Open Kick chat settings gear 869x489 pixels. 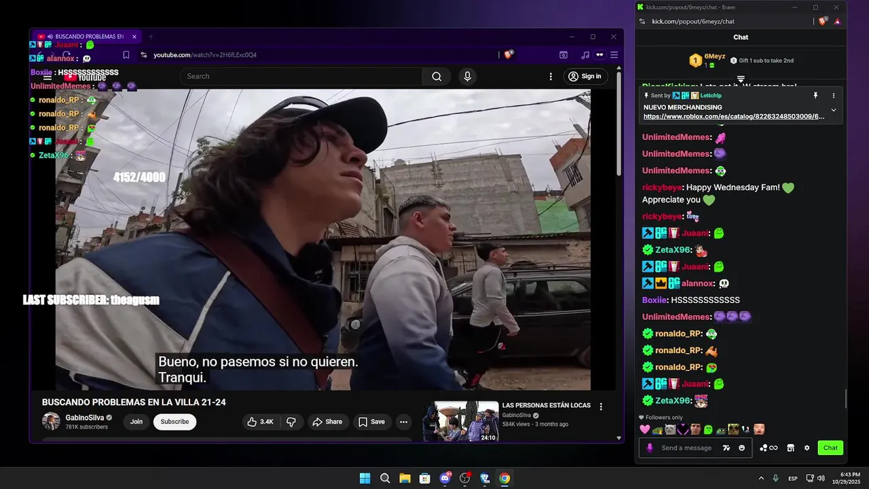807,448
